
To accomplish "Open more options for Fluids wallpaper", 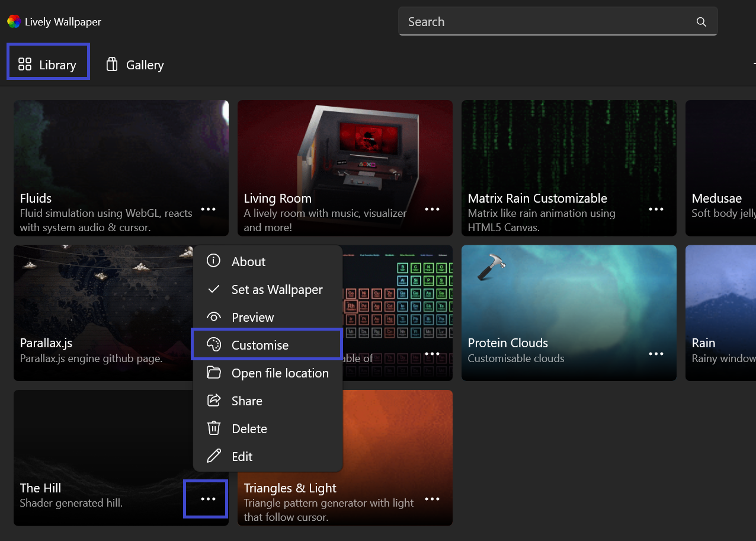I will pyautogui.click(x=209, y=209).
